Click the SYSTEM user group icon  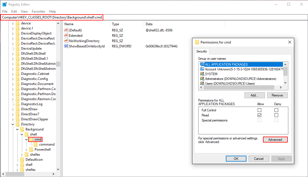point(202,74)
